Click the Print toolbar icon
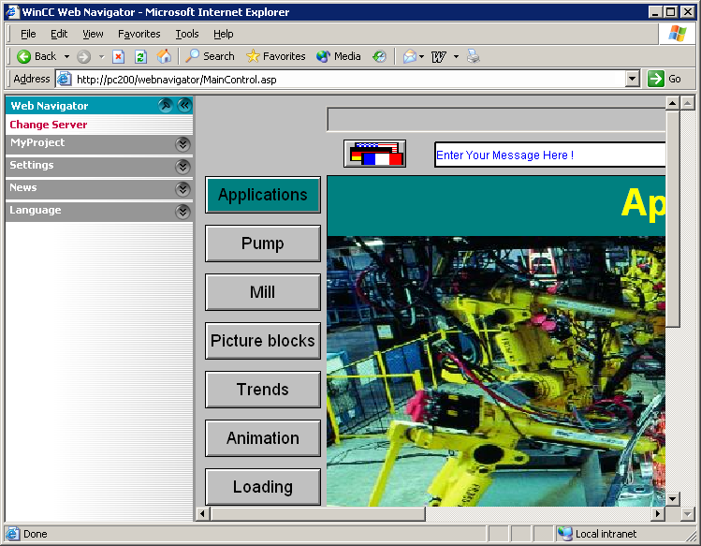The width and height of the screenshot is (701, 546). click(x=474, y=56)
